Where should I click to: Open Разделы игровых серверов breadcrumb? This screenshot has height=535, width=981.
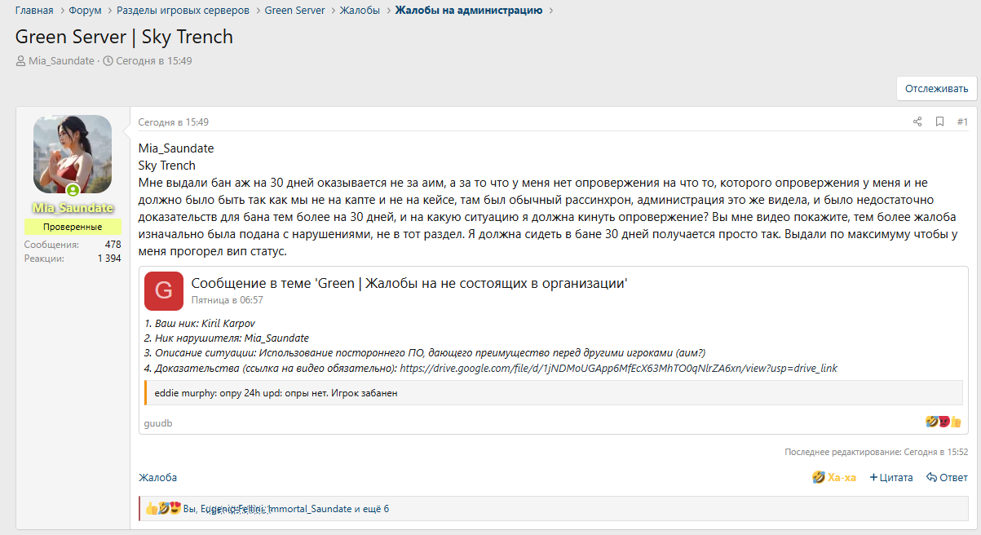pos(183,11)
